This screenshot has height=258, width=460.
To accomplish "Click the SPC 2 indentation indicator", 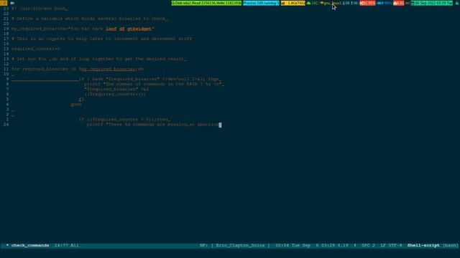I will click(368, 245).
